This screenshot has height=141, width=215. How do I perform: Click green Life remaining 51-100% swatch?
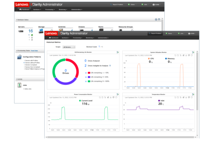tap(89, 81)
